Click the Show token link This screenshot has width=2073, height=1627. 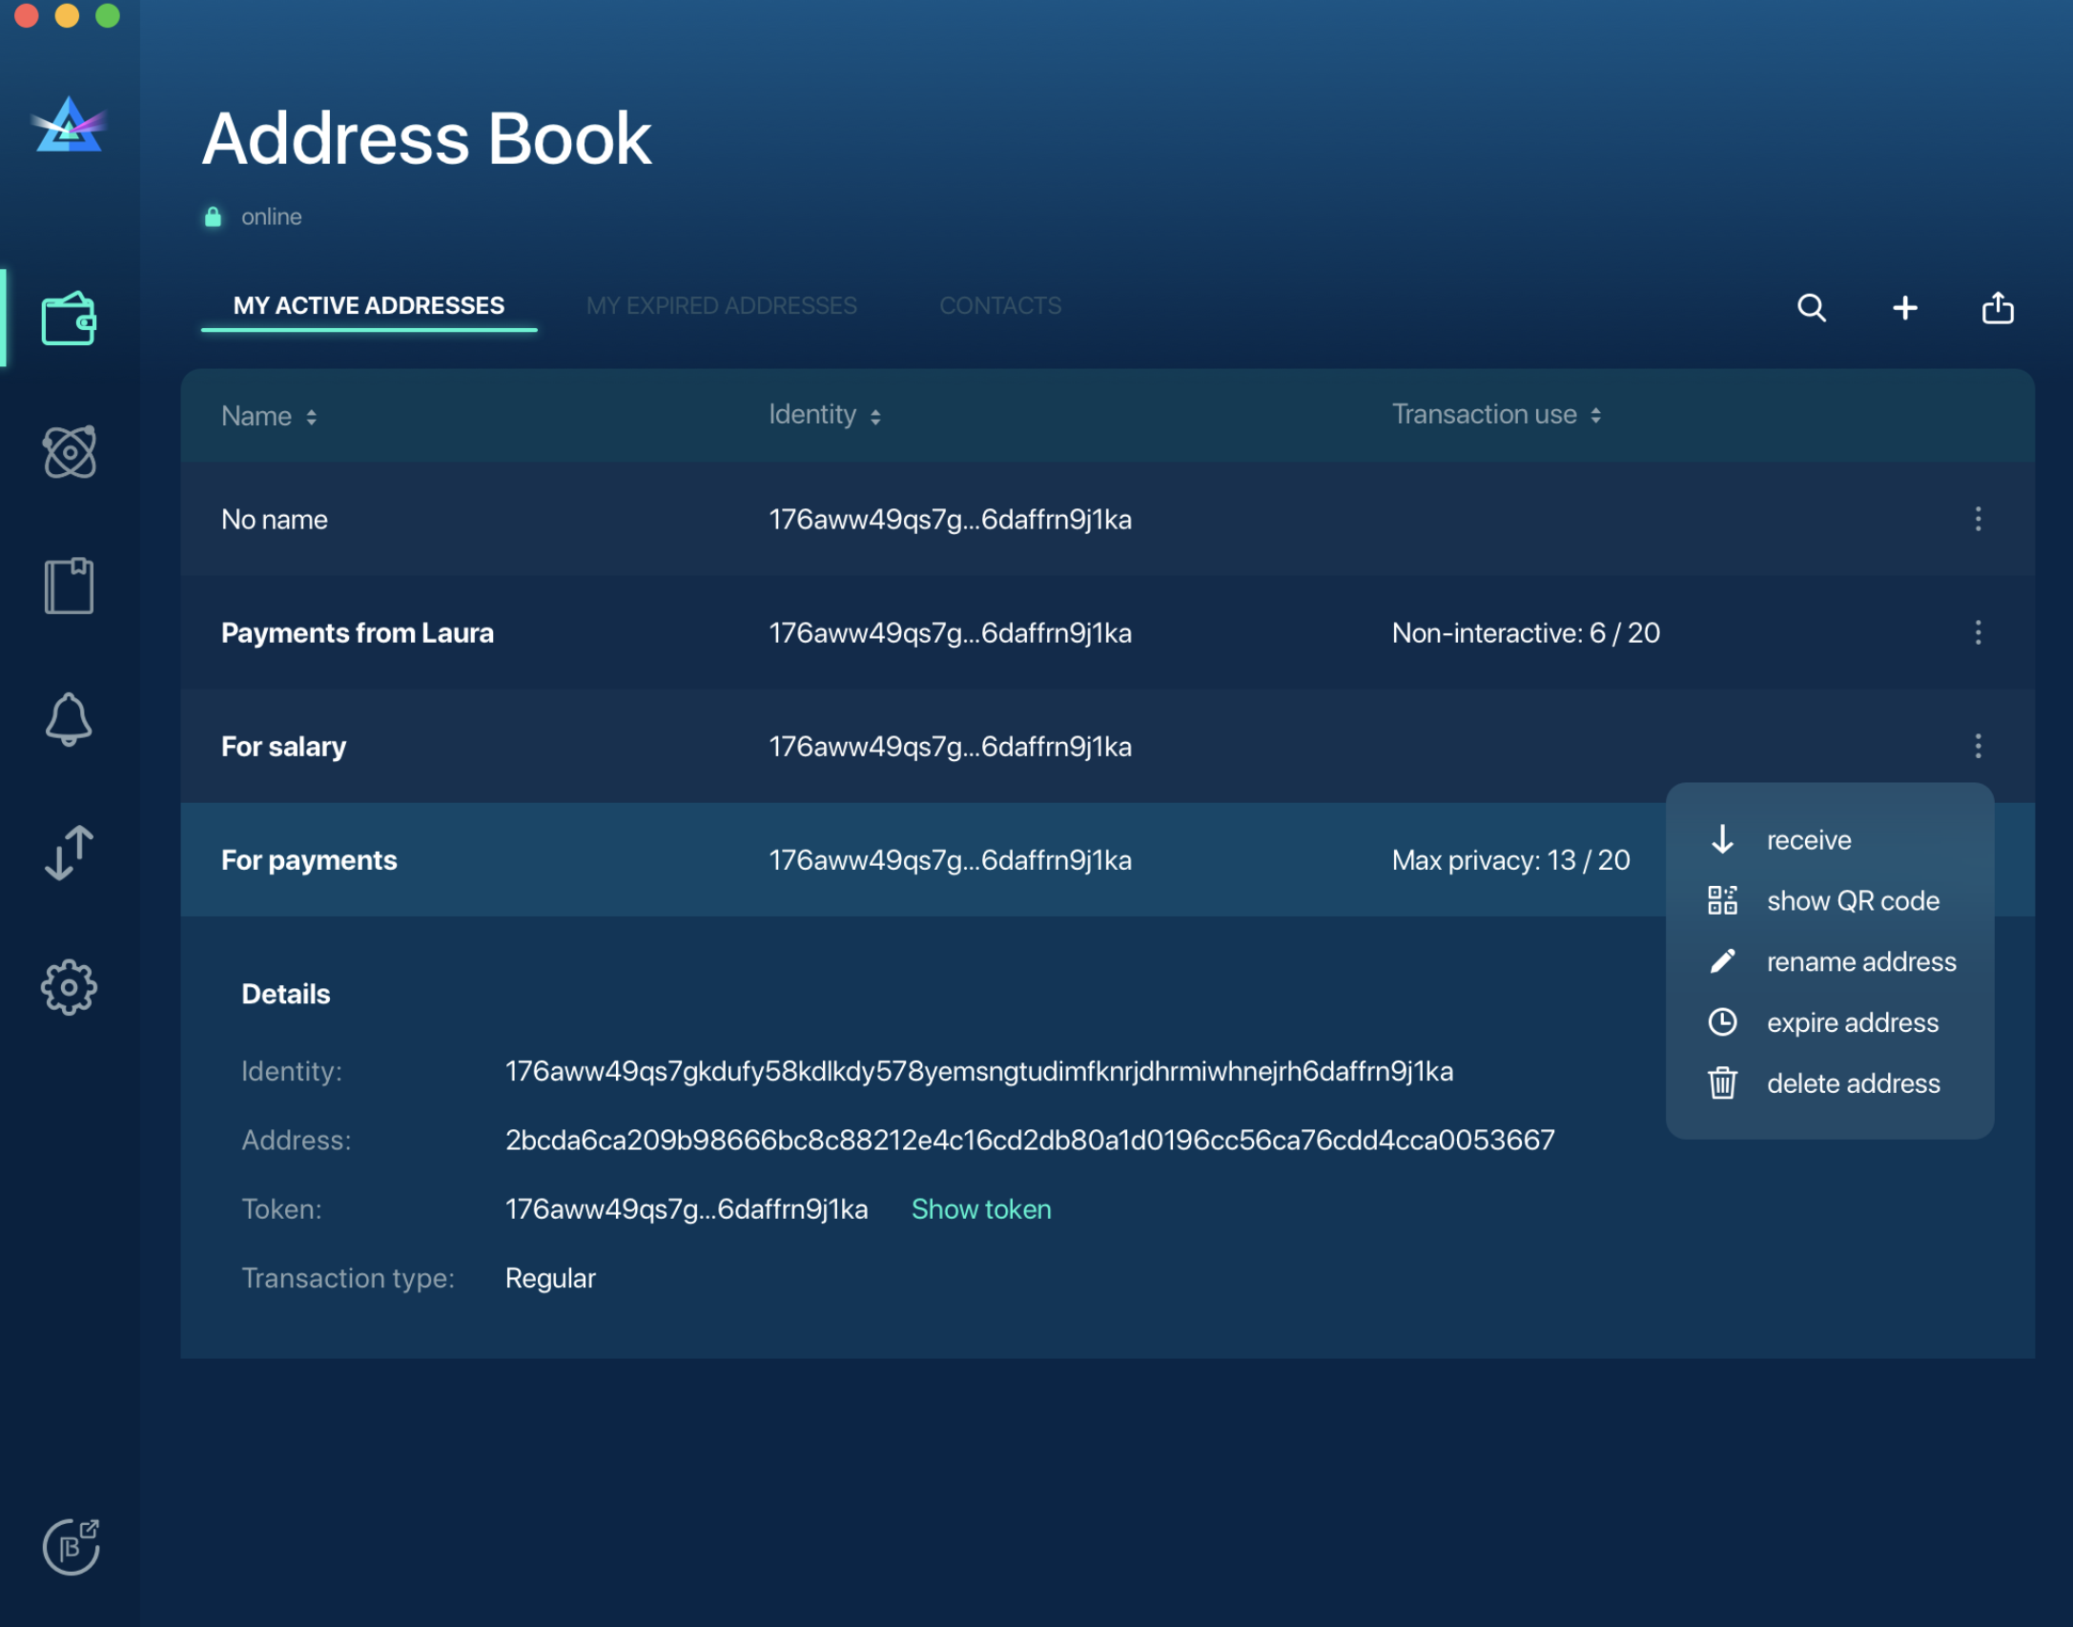(x=980, y=1208)
